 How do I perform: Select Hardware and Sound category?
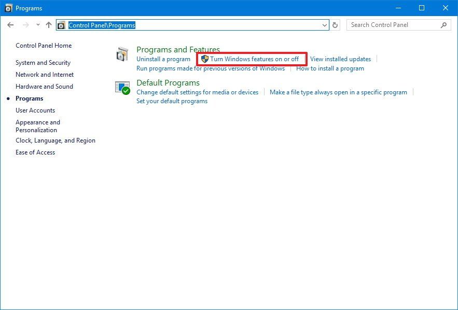[44, 86]
